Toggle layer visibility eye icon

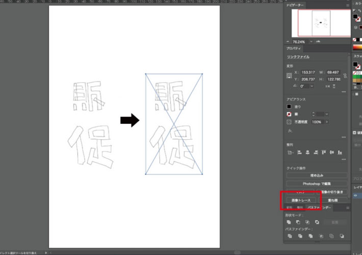coord(355,195)
